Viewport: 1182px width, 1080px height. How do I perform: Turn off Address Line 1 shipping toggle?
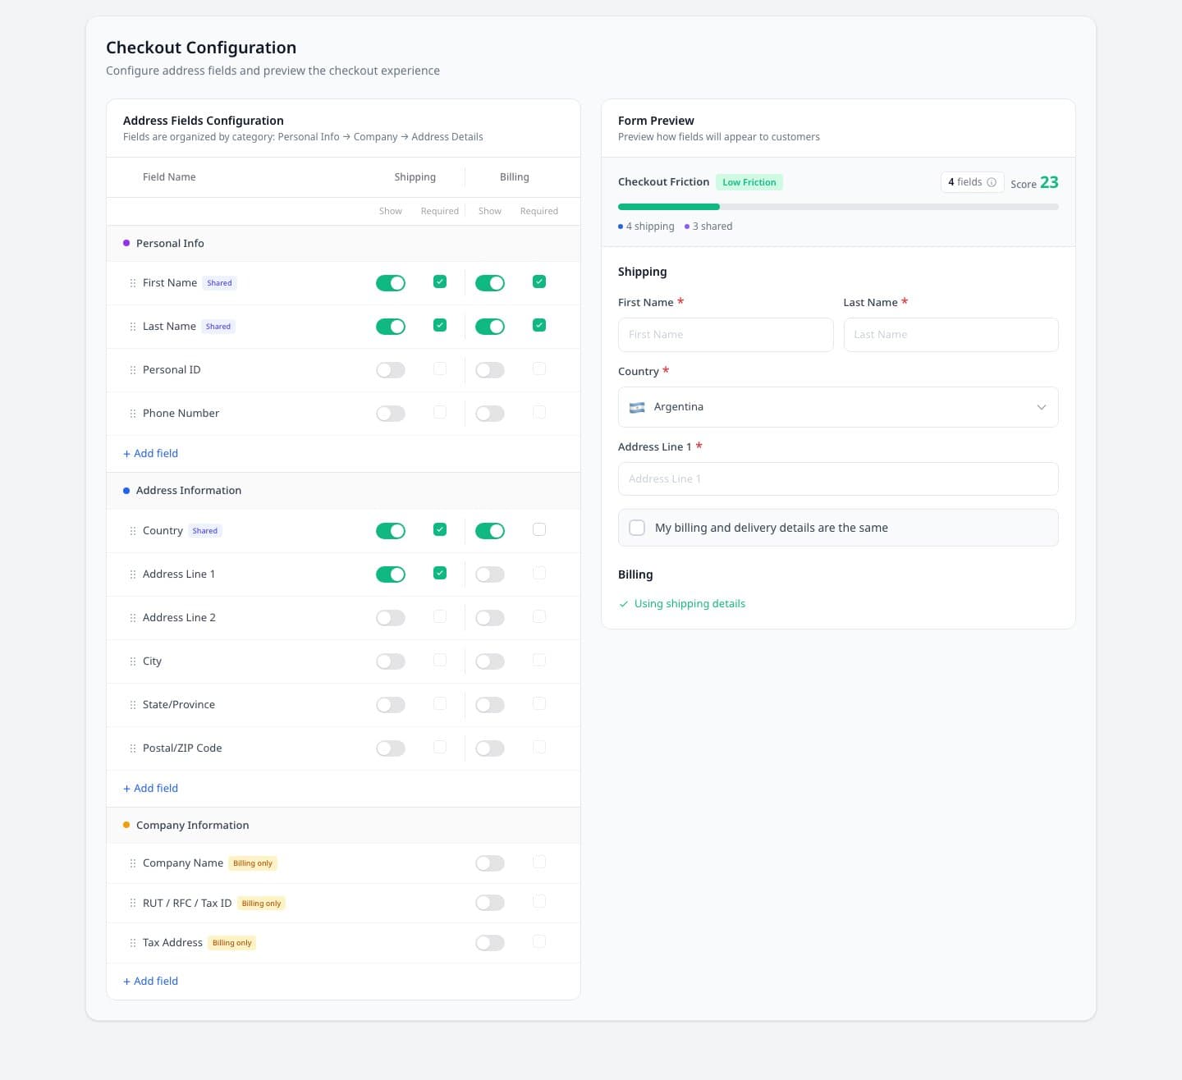coord(391,574)
